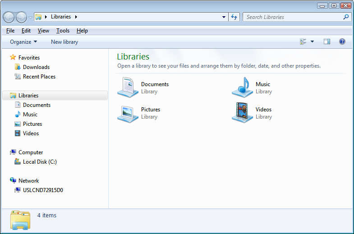354x234 pixels.
Task: Click the Videos library name in main pane
Action: click(263, 110)
